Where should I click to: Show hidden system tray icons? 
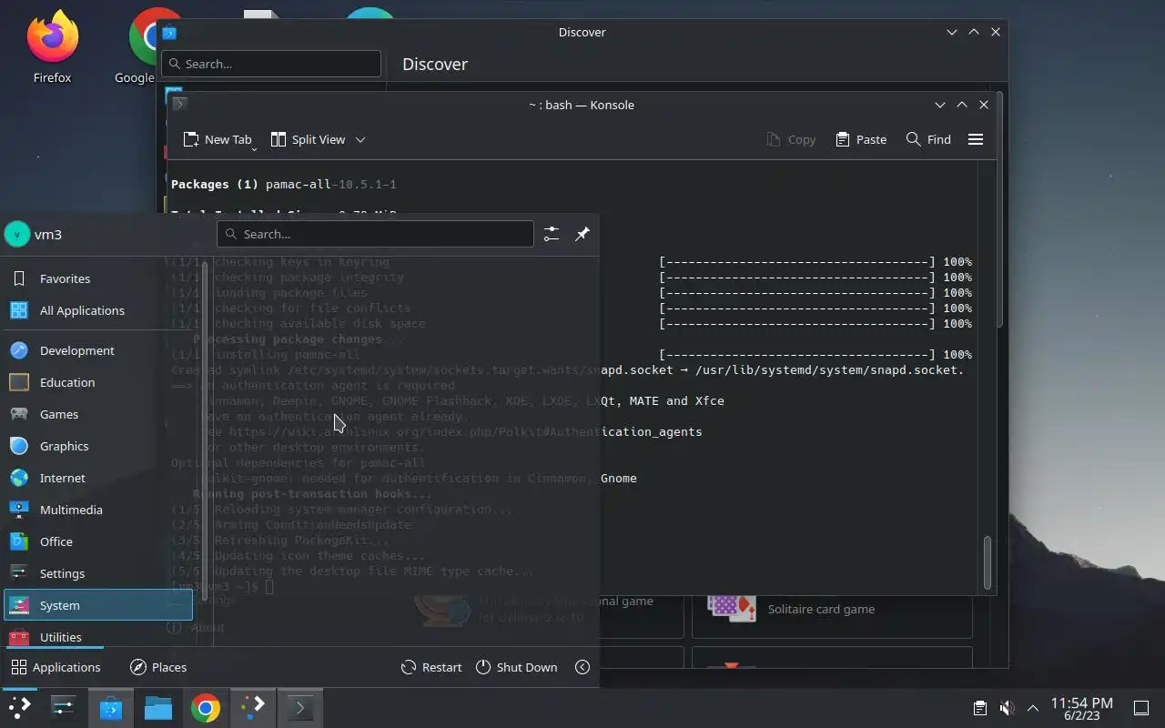click(x=1033, y=708)
